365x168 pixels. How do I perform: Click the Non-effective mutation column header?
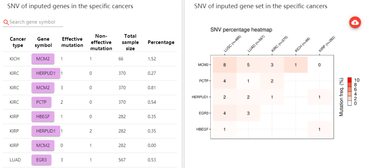[x=101, y=42]
